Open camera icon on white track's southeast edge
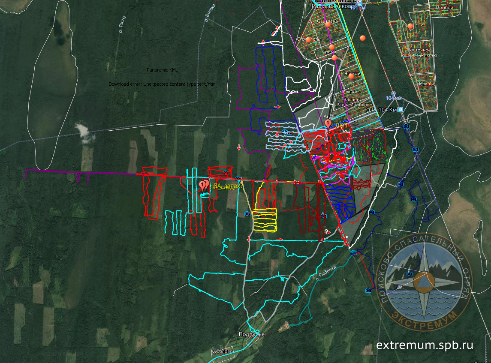Image resolution: width=491 pixels, height=363 pixels. 372,212
